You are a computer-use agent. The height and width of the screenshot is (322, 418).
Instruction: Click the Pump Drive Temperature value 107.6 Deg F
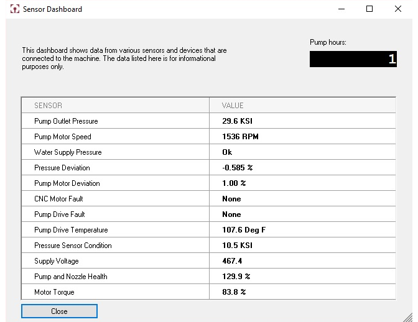[x=244, y=230]
